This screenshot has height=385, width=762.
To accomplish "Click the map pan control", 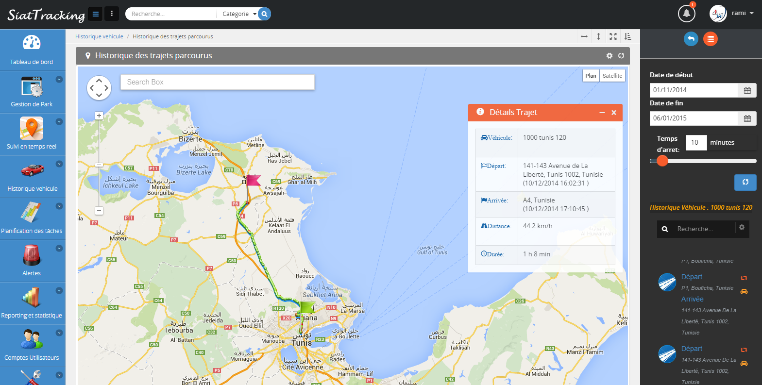I will point(99,88).
